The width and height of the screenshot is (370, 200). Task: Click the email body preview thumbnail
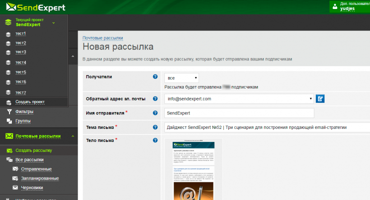[x=194, y=170]
